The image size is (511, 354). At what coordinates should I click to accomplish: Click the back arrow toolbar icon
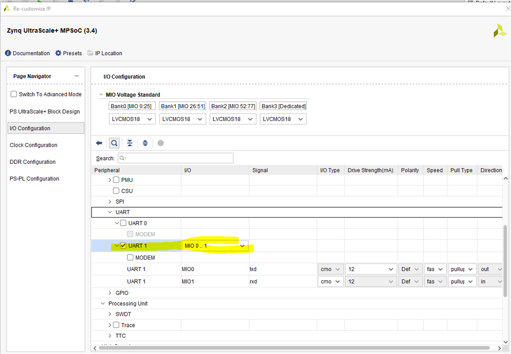coord(99,143)
